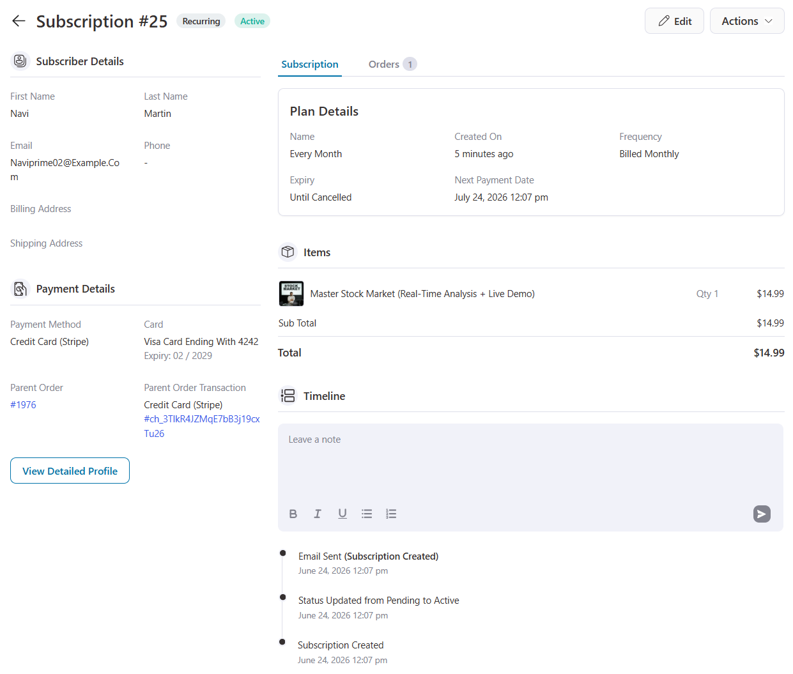This screenshot has width=793, height=674.
Task: Click Status Updated from Pending to Active entry
Action: coord(379,601)
